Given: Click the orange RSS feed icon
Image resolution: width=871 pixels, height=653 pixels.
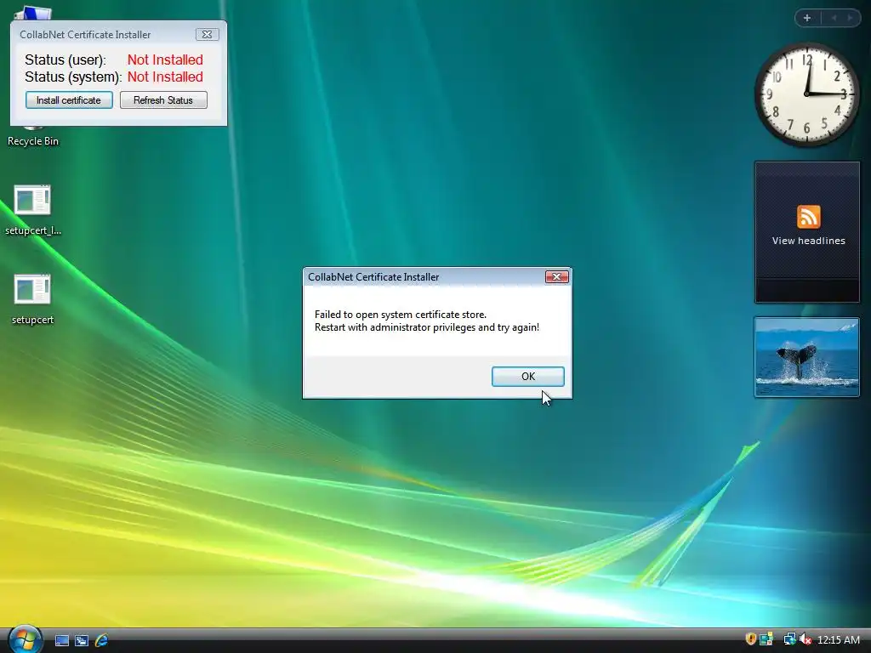Looking at the screenshot, I should pos(808,217).
